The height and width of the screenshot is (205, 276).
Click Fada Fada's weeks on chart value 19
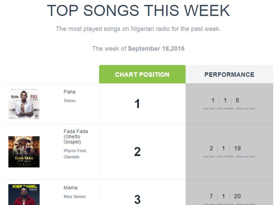237,148
